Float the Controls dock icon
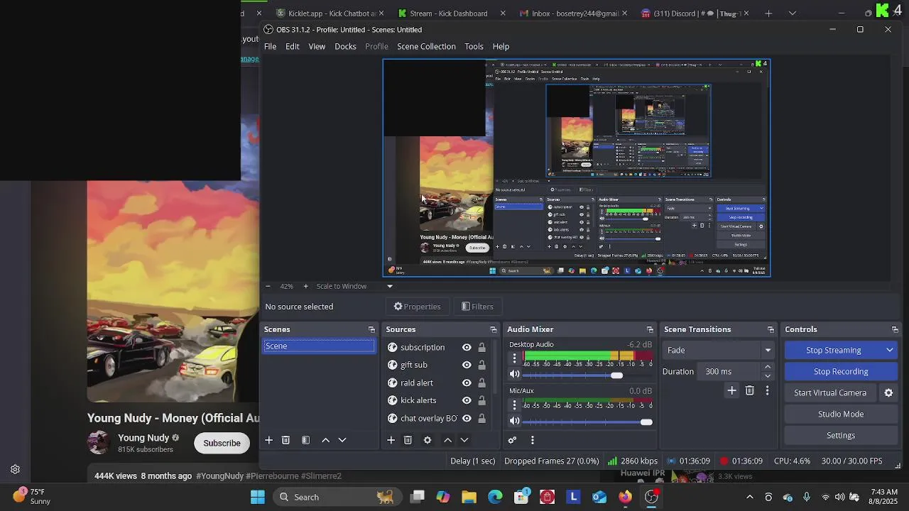 [895, 329]
